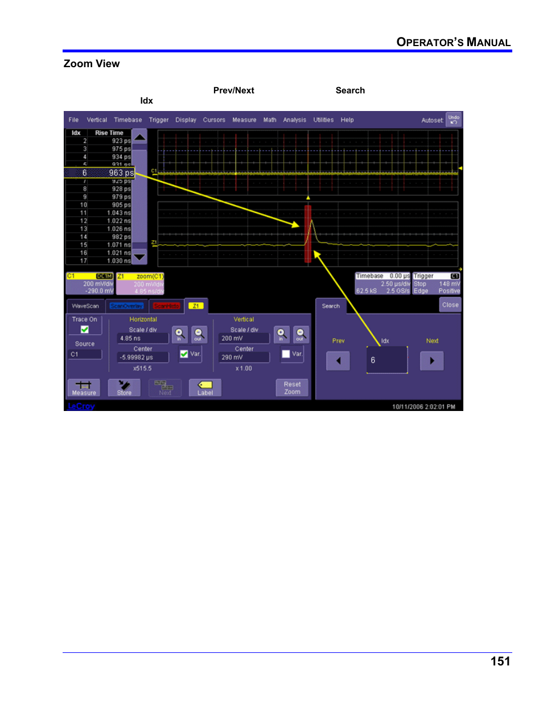Click the Reset Zoom button
The height and width of the screenshot is (703, 543).
pos(292,388)
